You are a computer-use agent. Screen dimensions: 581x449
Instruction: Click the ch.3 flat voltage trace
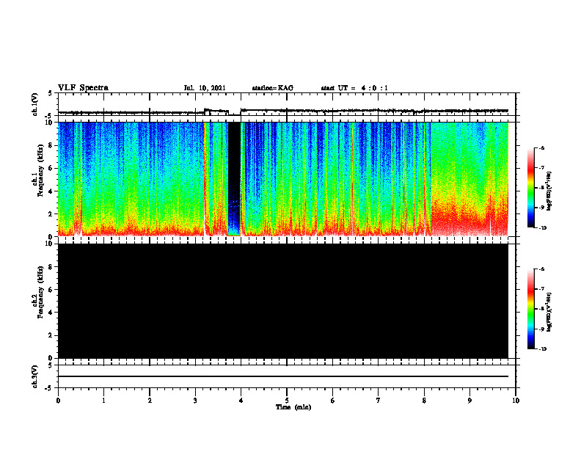coord(283,376)
